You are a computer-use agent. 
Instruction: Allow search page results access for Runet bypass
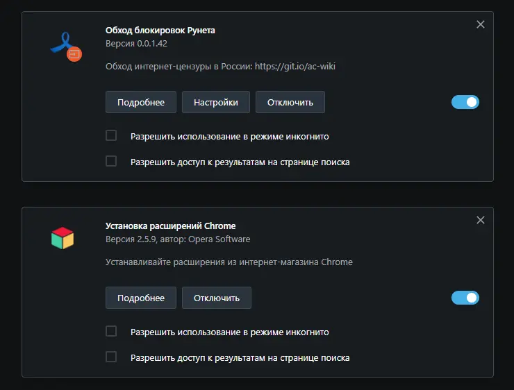tap(111, 161)
